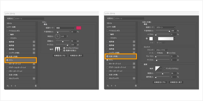This screenshot has width=203, height=101.
Task: Toggle テクスチャ checkbox in left dialog
Action: point(9,38)
